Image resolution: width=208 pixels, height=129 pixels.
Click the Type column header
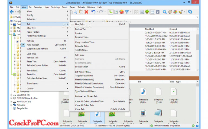point(178,82)
